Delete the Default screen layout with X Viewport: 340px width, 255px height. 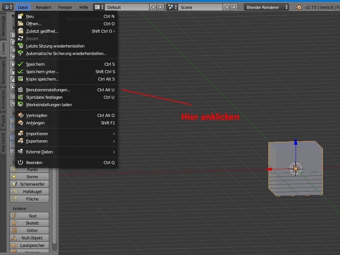160,7
